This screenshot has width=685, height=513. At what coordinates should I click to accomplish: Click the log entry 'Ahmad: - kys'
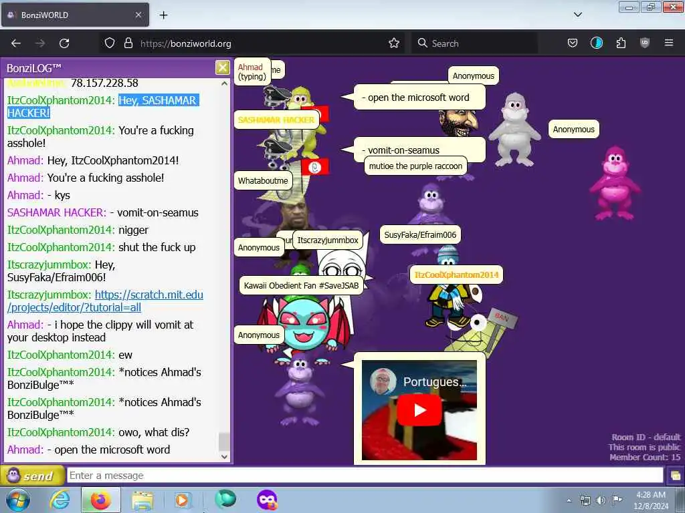click(x=38, y=195)
